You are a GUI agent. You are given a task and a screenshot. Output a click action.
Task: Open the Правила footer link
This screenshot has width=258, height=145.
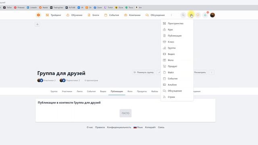(x=100, y=127)
